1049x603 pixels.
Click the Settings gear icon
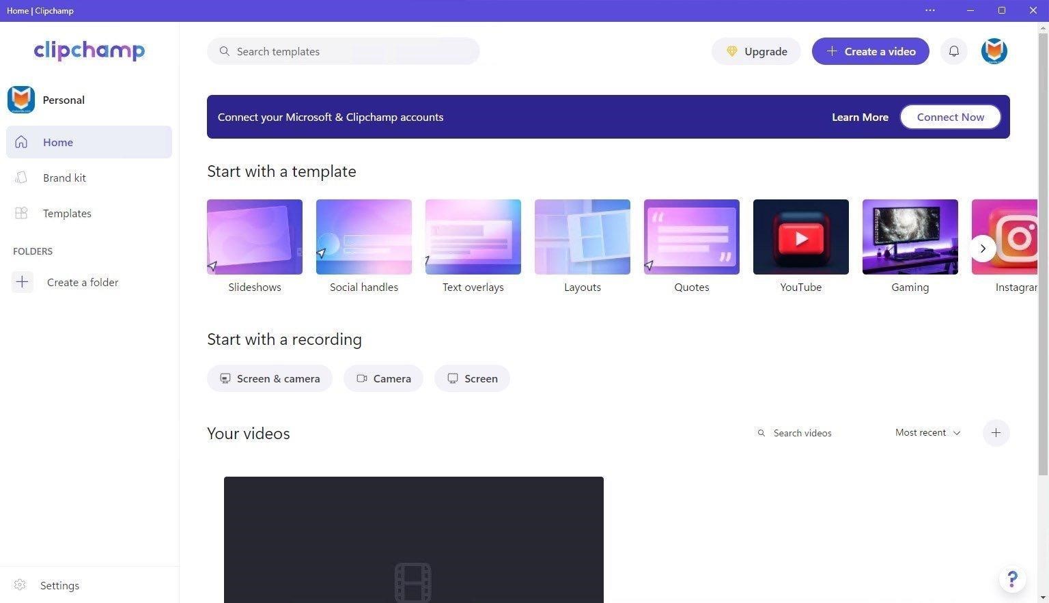coord(20,585)
